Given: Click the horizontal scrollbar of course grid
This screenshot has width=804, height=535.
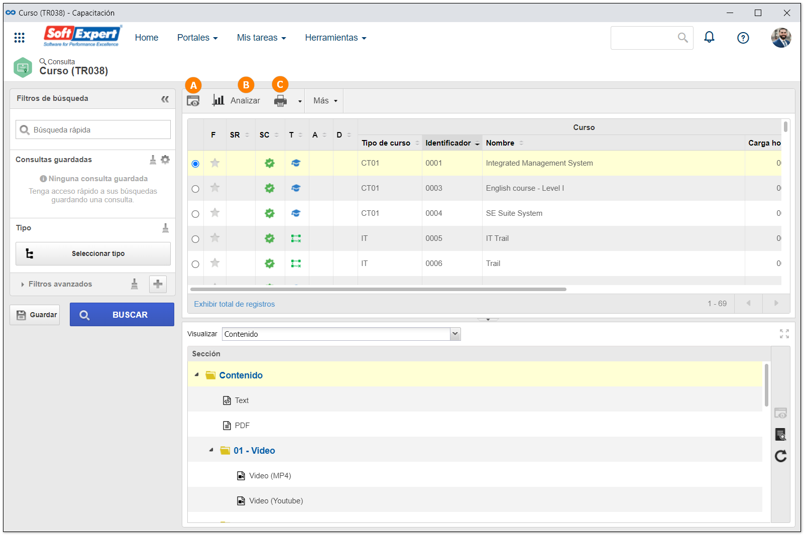Looking at the screenshot, I should click(x=378, y=289).
